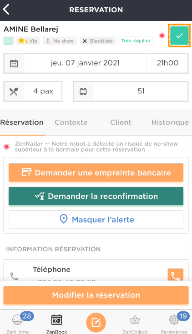Select the table number 51 field

(x=131, y=91)
